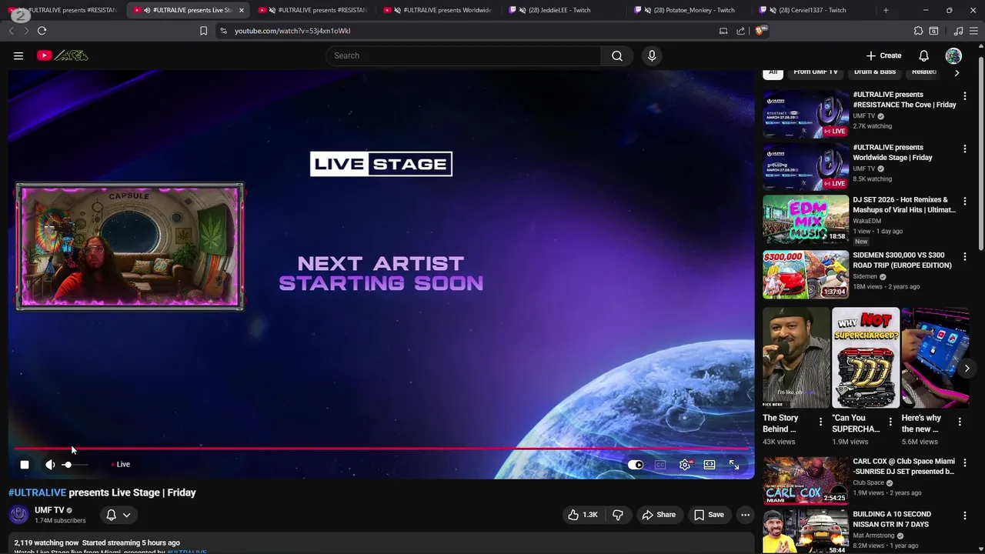Dislike the video with the thumbs down
The image size is (985, 554).
coord(617,515)
